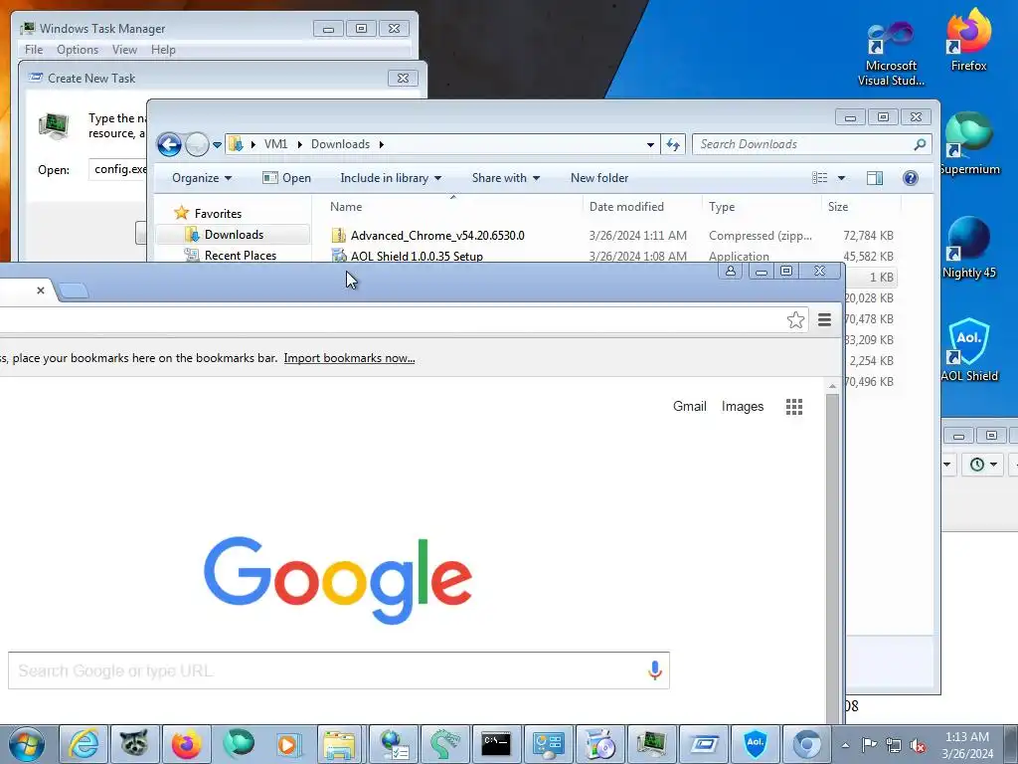
Task: Switch to the Chromium taskbar icon
Action: pyautogui.click(x=807, y=744)
